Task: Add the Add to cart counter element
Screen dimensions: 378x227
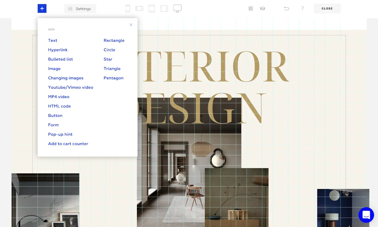Action: [68, 144]
